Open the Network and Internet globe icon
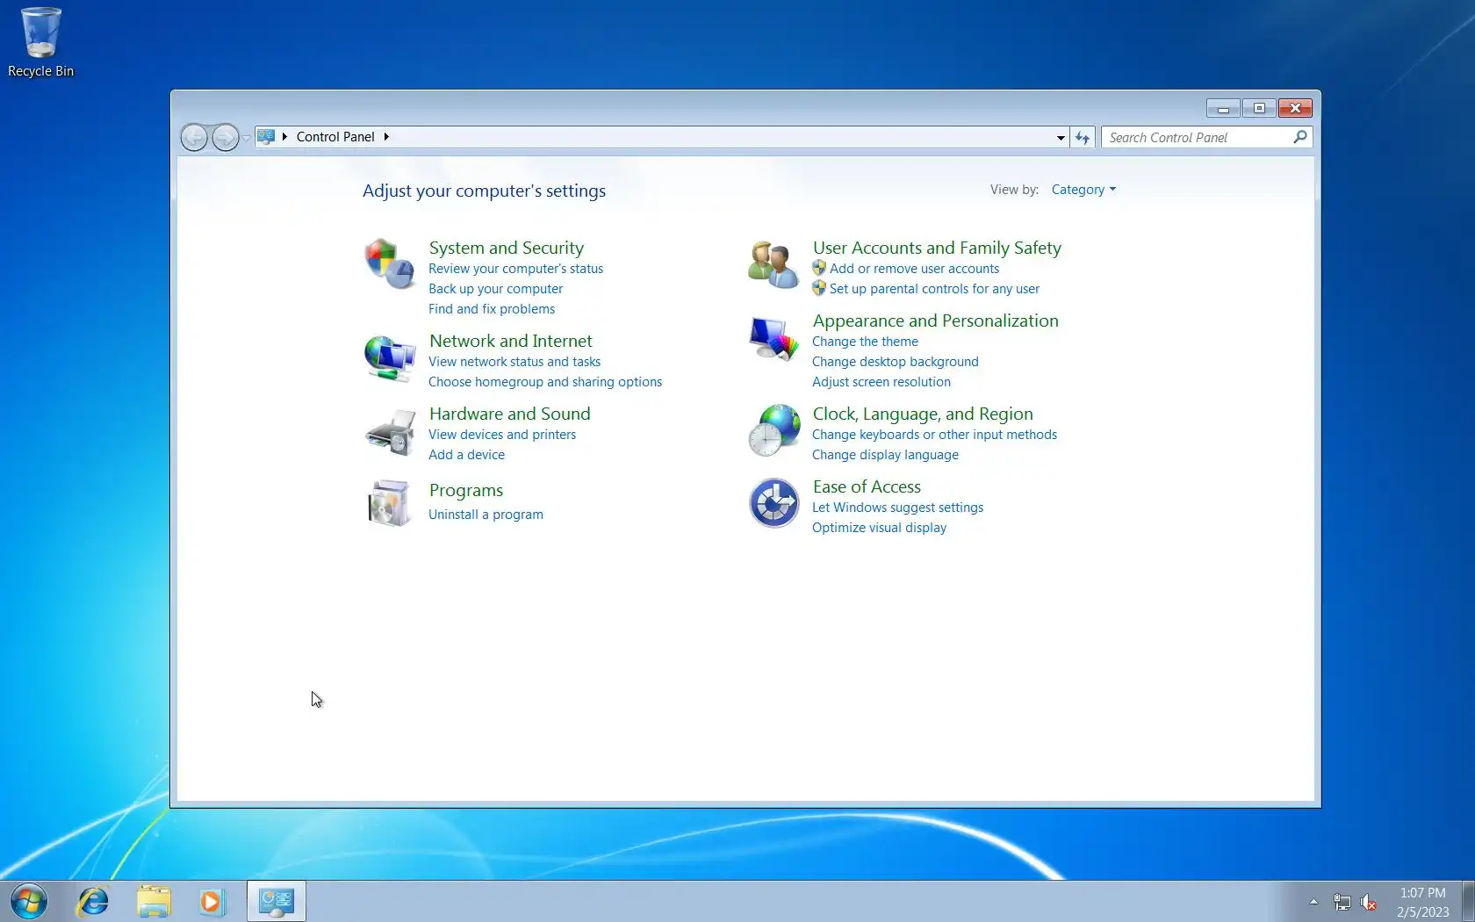1475x922 pixels. (390, 357)
